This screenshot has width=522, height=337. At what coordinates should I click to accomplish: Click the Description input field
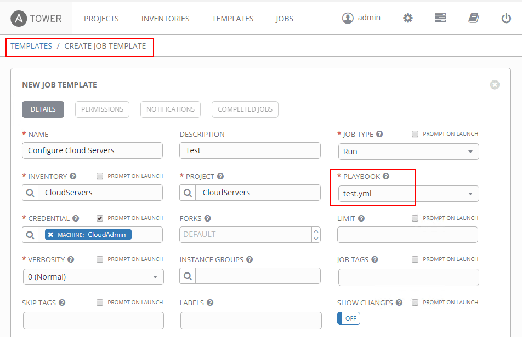coord(250,150)
